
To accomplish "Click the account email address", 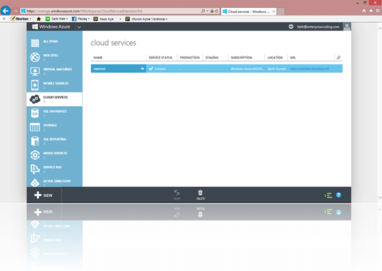I will coord(318,27).
